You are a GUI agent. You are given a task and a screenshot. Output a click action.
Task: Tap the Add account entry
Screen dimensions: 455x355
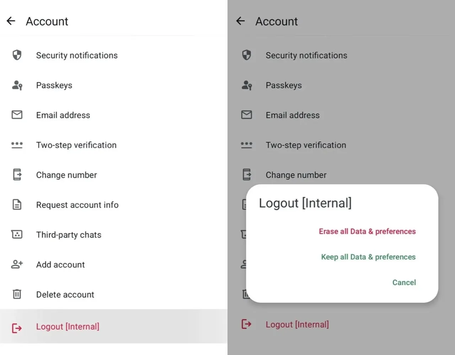tap(60, 265)
